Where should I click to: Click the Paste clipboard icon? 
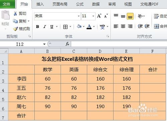[x=5, y=15]
